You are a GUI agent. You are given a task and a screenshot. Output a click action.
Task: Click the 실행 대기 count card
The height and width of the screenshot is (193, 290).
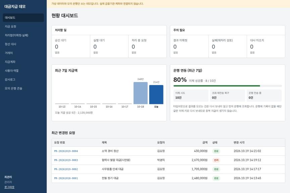point(109,46)
